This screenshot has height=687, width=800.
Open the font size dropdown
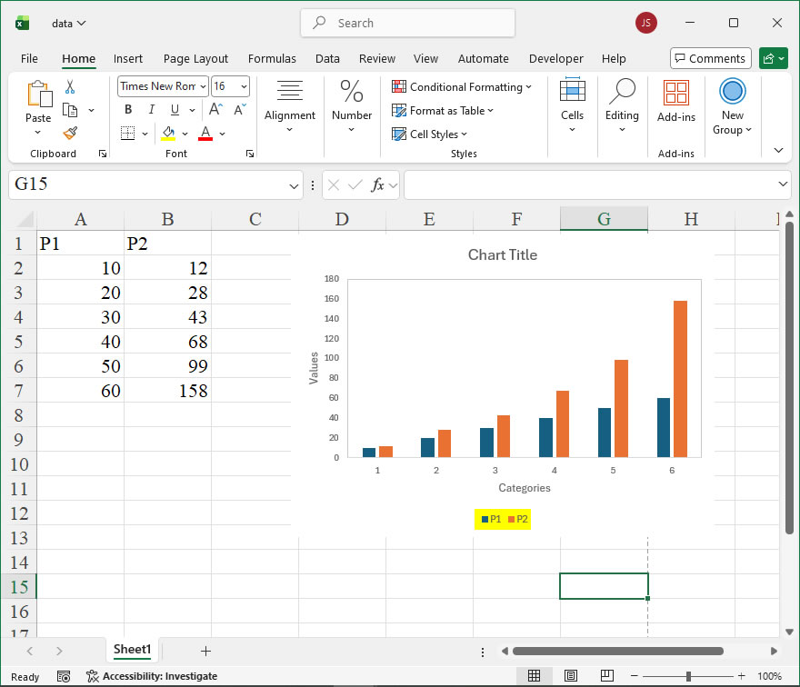coord(243,86)
